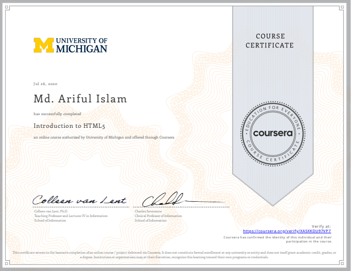The width and height of the screenshot is (351, 271).
Task: Click 'School of Information' under Charles Severance
Action: pyautogui.click(x=151, y=221)
